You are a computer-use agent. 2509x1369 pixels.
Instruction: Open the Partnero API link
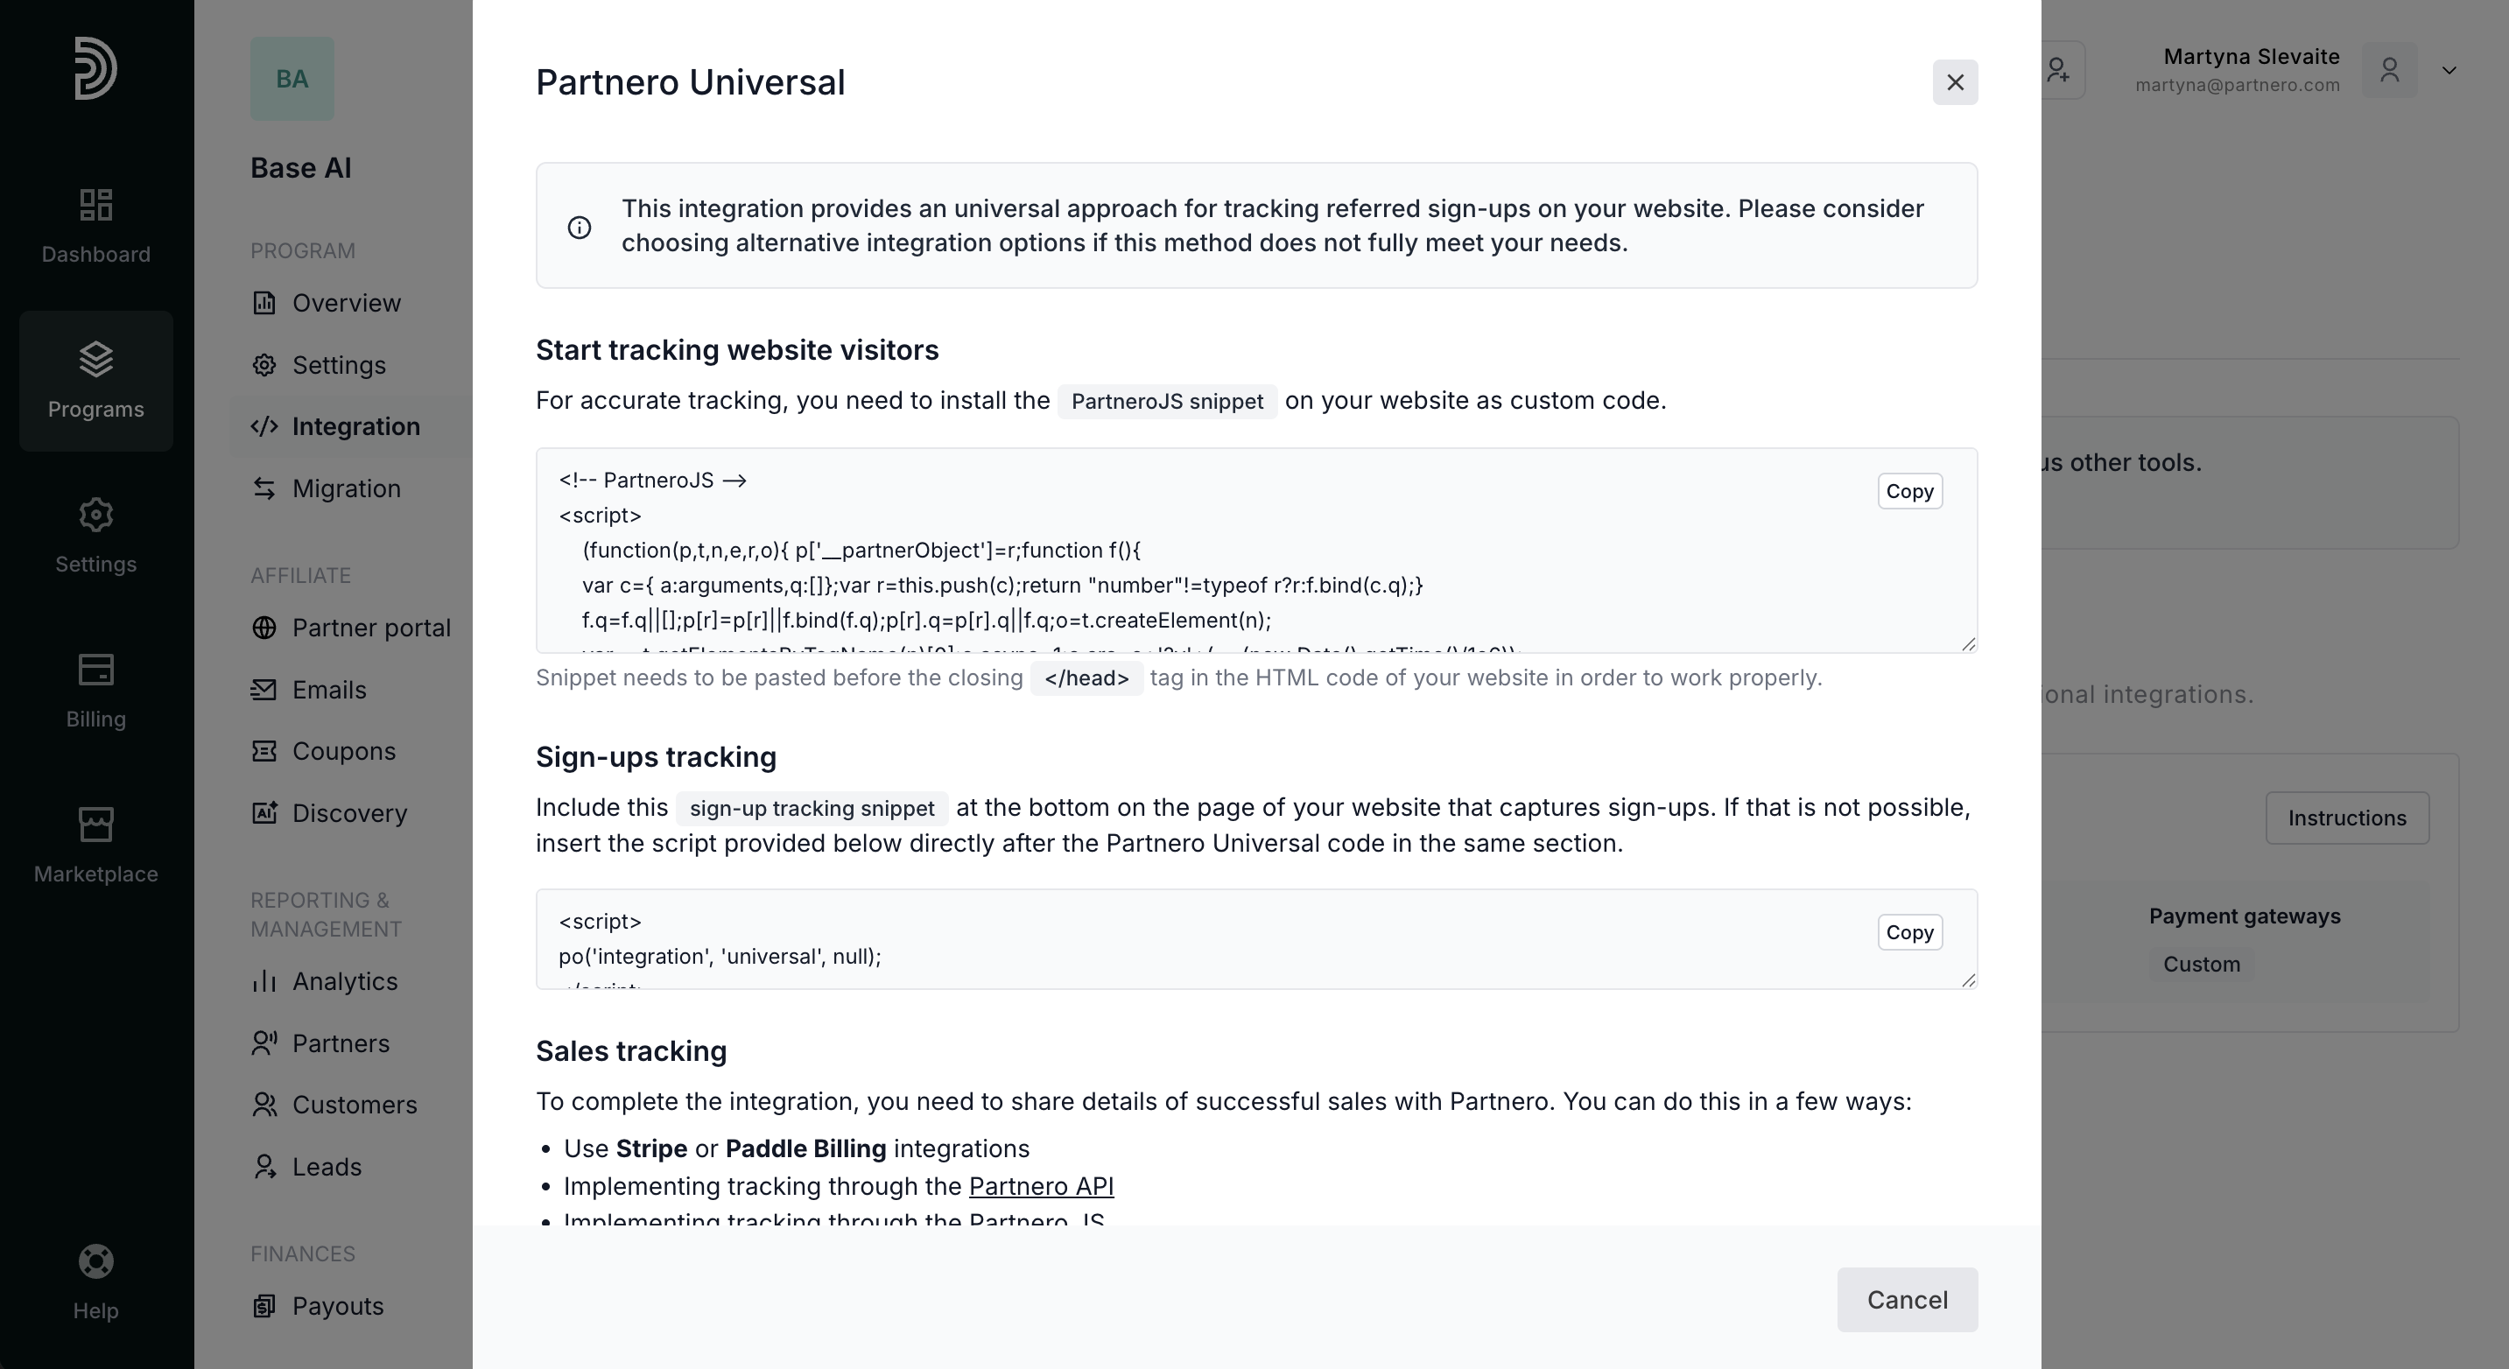click(x=1040, y=1186)
